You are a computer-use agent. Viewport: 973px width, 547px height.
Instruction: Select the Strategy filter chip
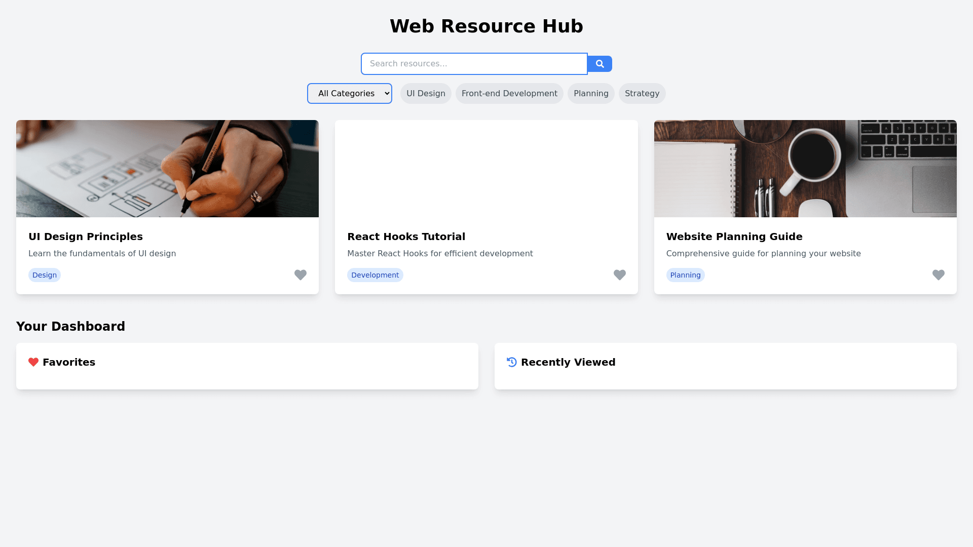click(x=642, y=94)
